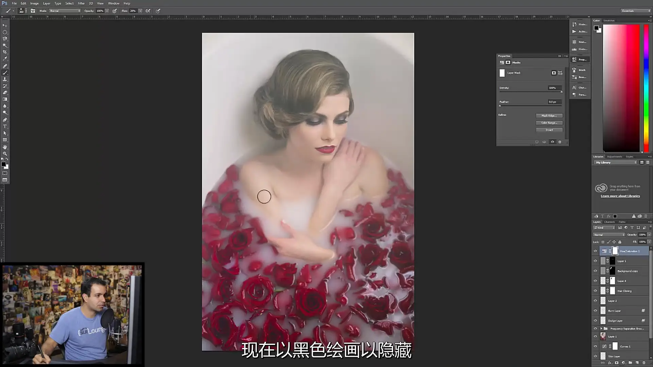Click the Color Range button
The height and width of the screenshot is (367, 653).
tap(549, 123)
